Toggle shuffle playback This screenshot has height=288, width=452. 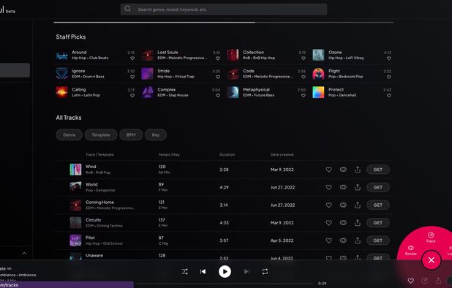[185, 272]
